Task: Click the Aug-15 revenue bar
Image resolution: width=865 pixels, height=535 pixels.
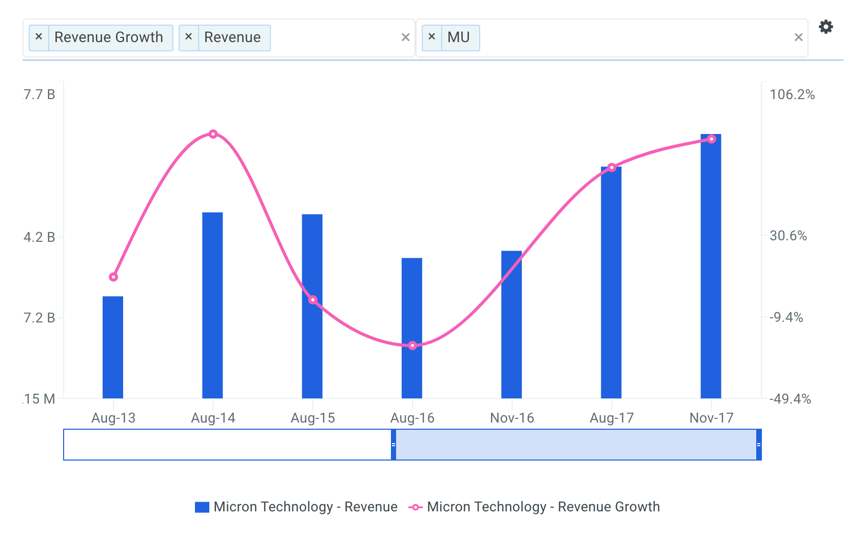Action: (312, 306)
